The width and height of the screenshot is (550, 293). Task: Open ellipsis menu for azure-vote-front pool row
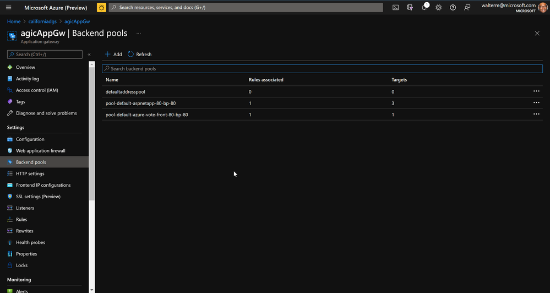coord(536,114)
